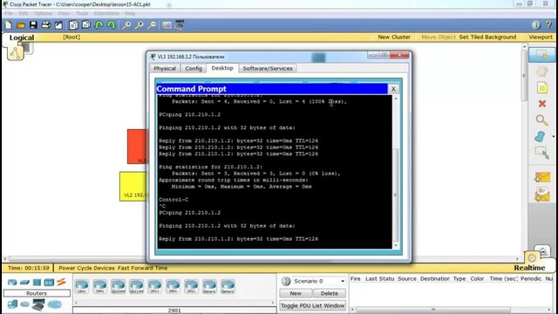Switch to the Config tab

click(194, 68)
